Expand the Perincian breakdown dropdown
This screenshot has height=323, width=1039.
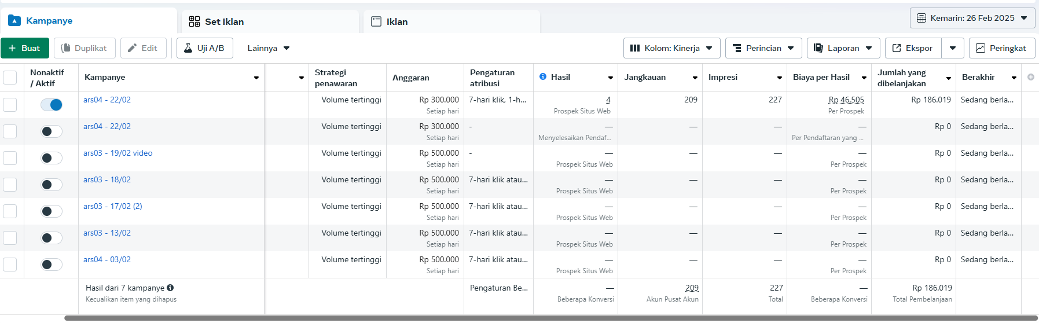click(763, 48)
